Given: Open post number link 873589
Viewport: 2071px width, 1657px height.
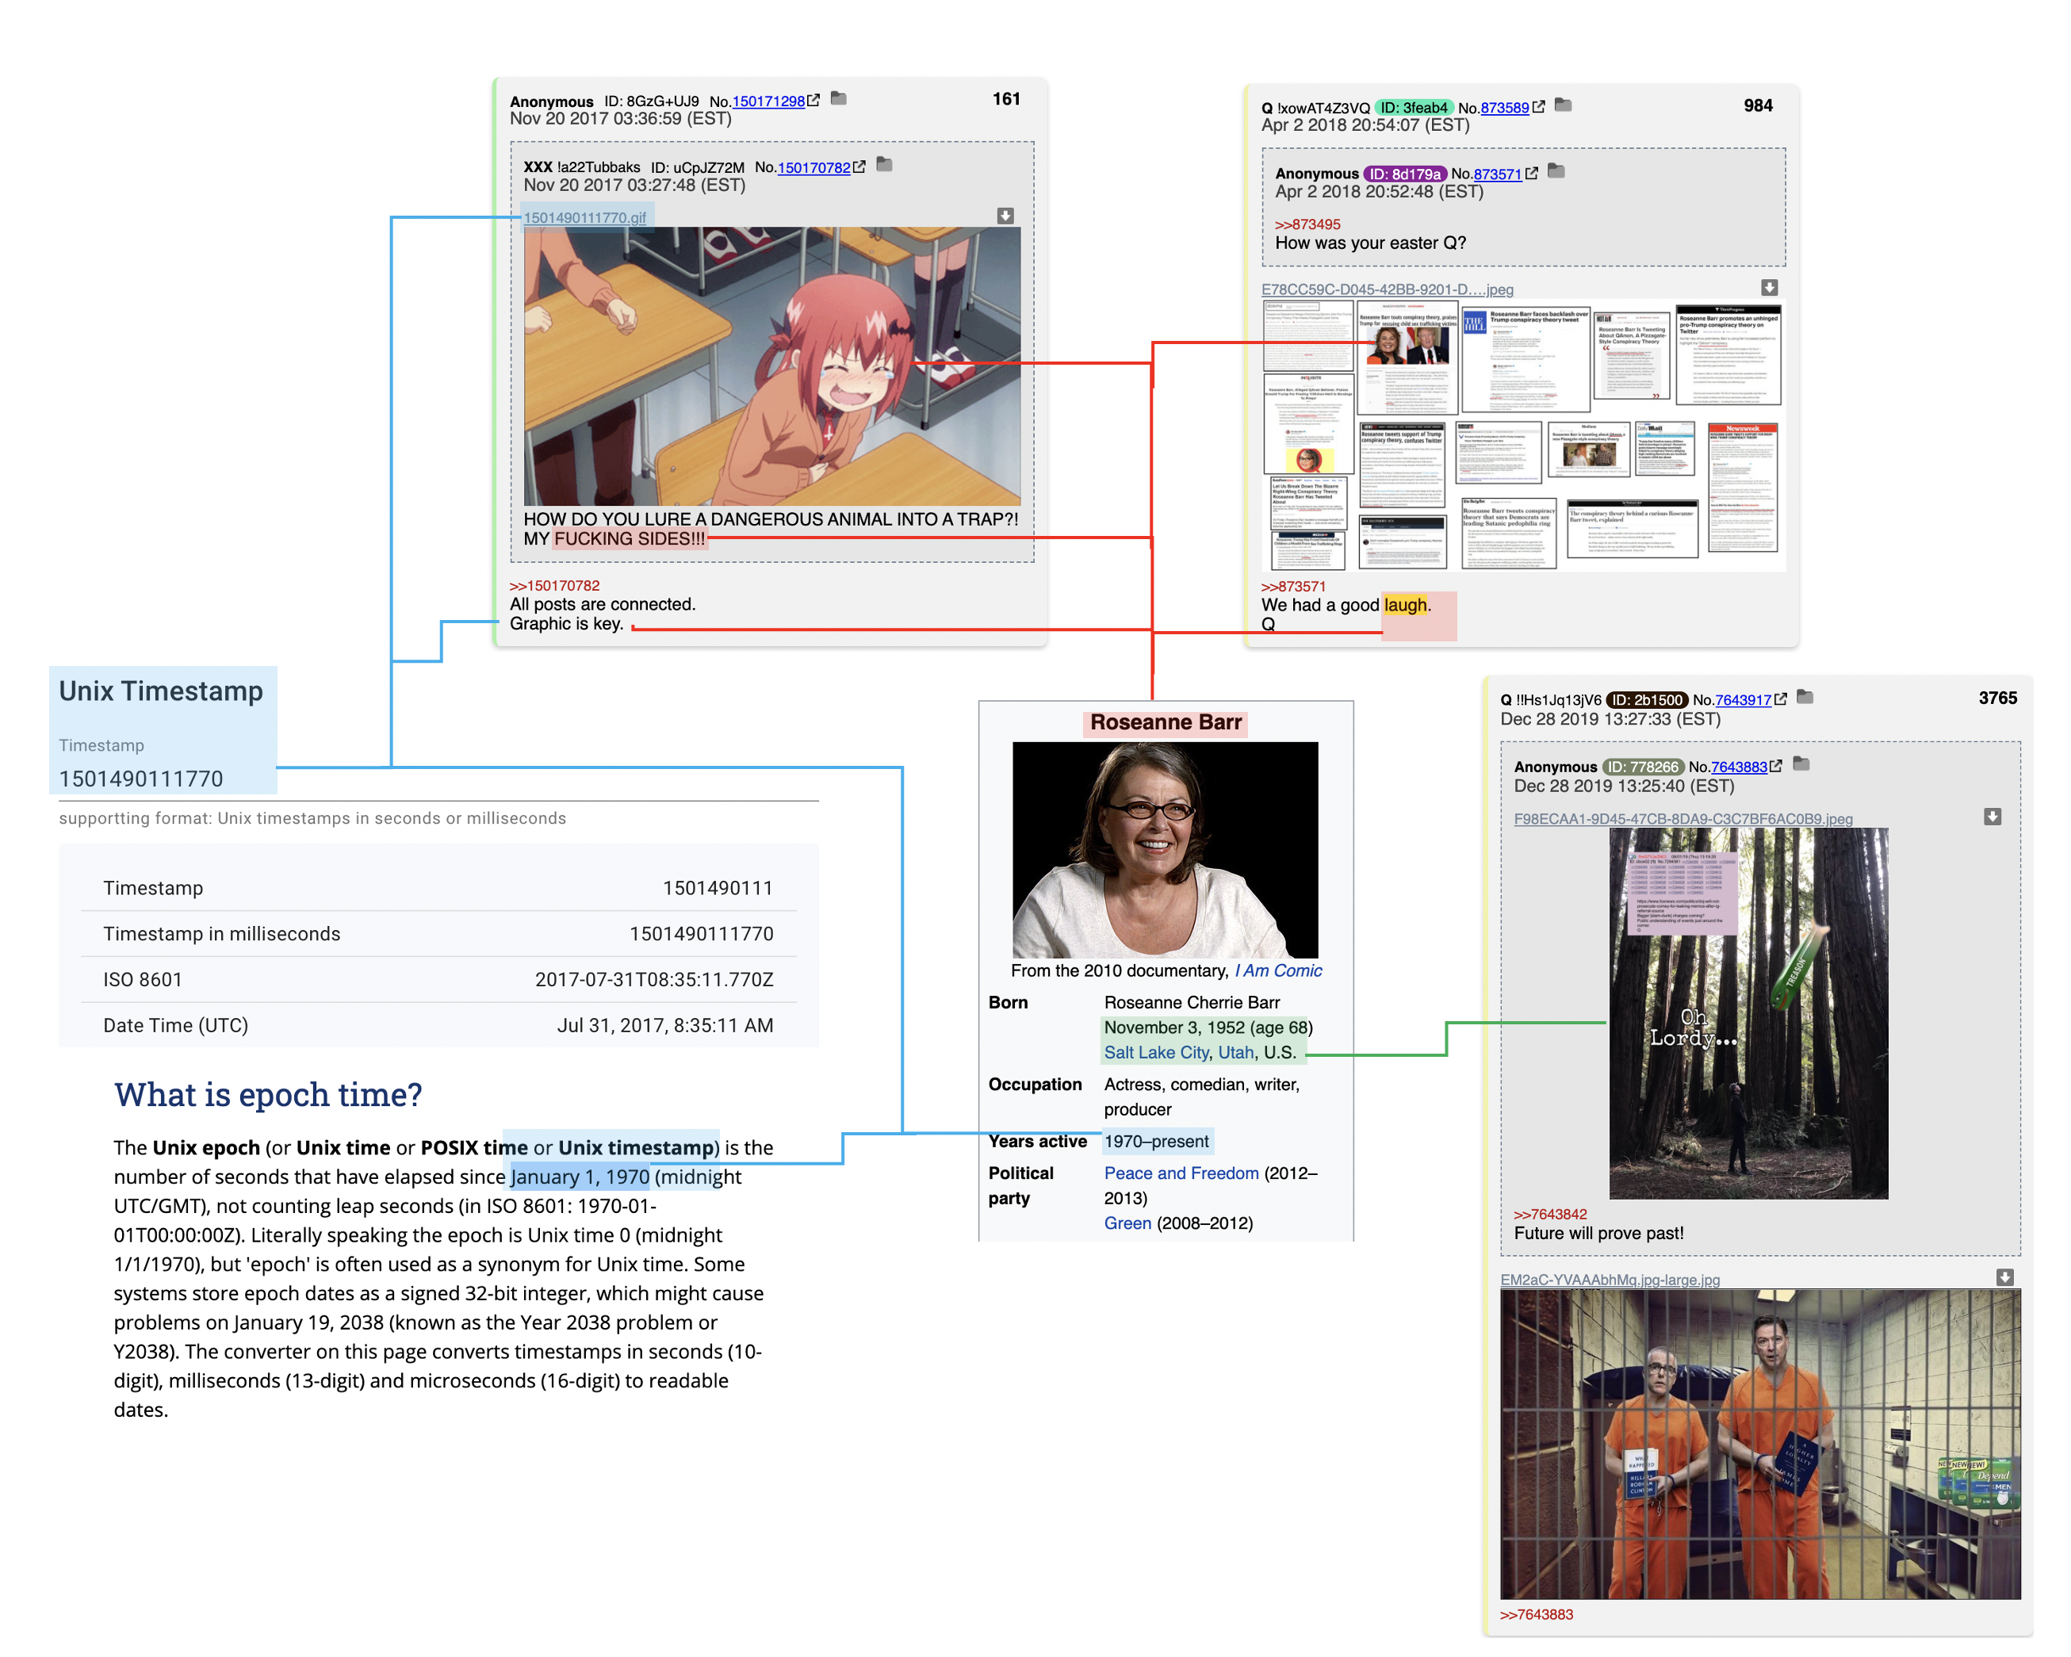Looking at the screenshot, I should [x=1504, y=109].
